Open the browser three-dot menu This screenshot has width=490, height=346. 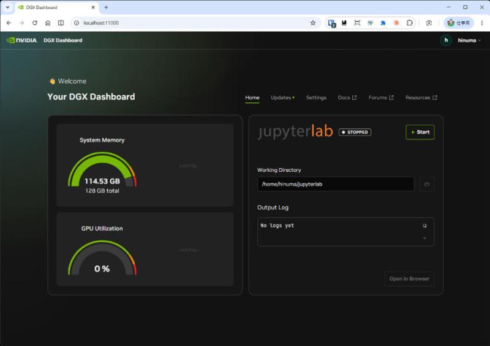coord(482,23)
